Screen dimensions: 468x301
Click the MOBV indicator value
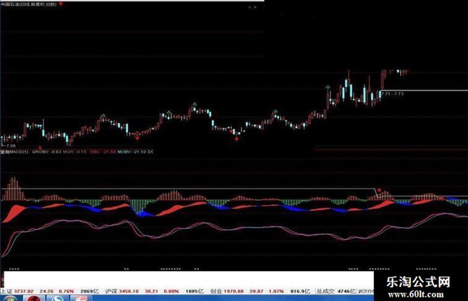(x=132, y=152)
